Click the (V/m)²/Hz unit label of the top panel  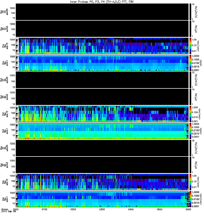[196, 12]
